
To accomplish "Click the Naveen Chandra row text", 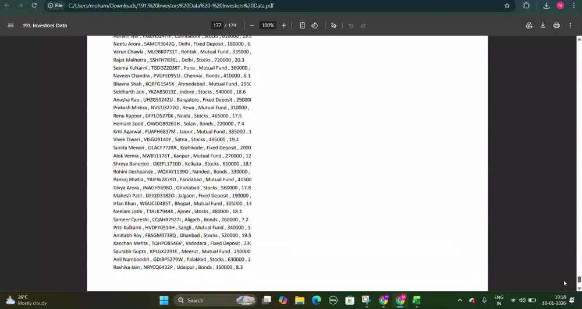I will point(182,76).
